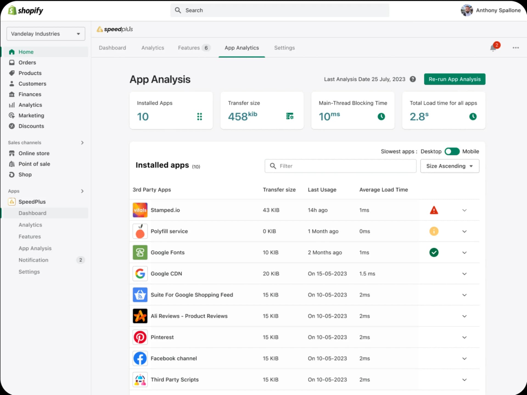Click the search magnifier icon in top bar
This screenshot has height=395, width=527.
(x=178, y=10)
